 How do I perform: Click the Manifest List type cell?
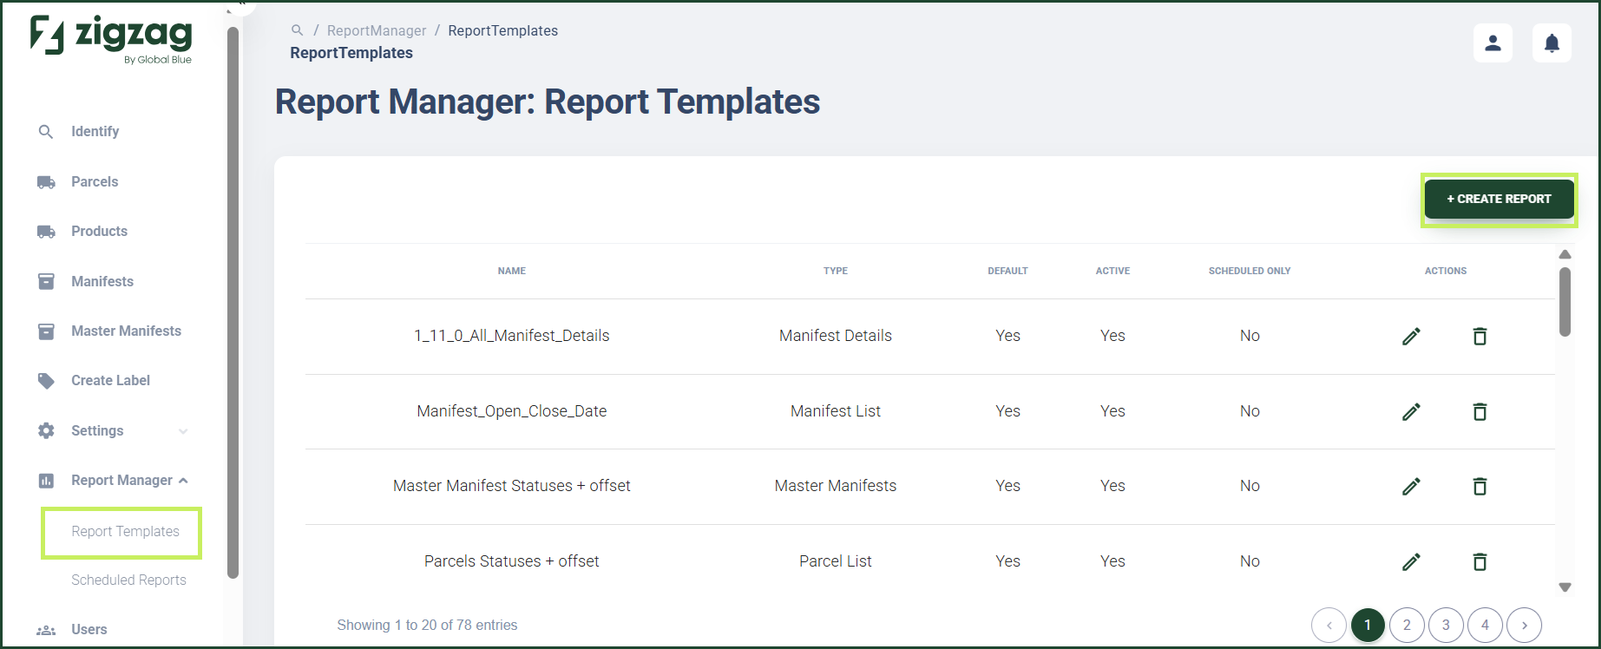click(x=836, y=411)
